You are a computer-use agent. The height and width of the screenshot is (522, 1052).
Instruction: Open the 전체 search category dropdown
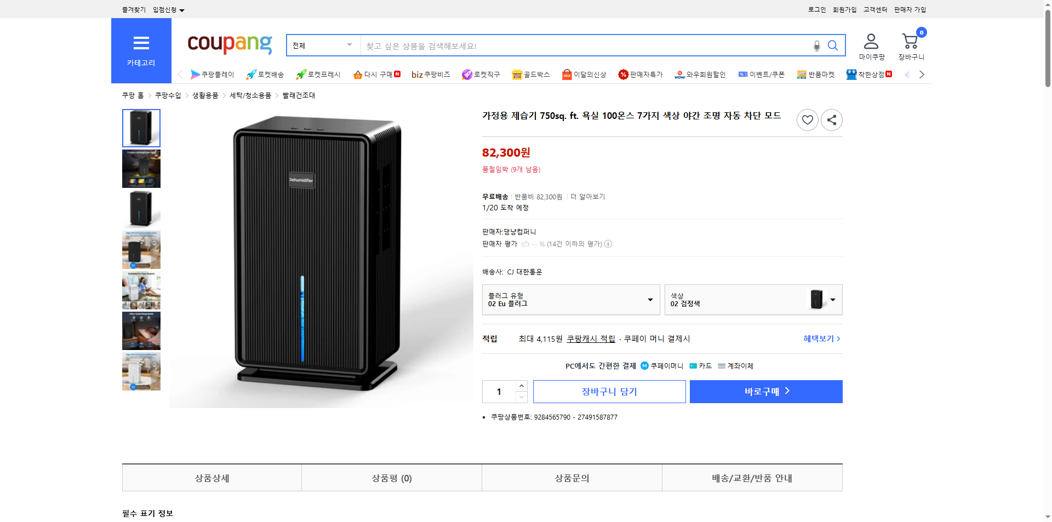pyautogui.click(x=323, y=45)
